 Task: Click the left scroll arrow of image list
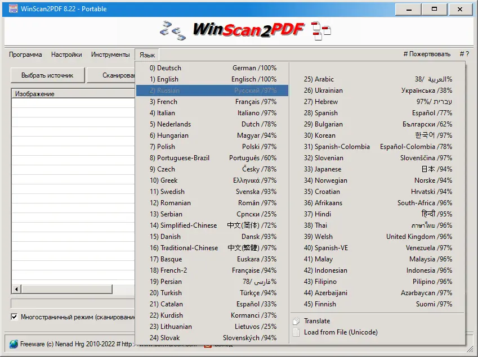pos(16,289)
